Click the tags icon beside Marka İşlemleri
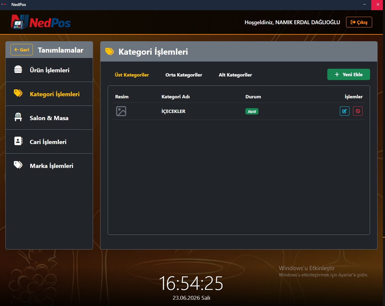 pyautogui.click(x=18, y=165)
